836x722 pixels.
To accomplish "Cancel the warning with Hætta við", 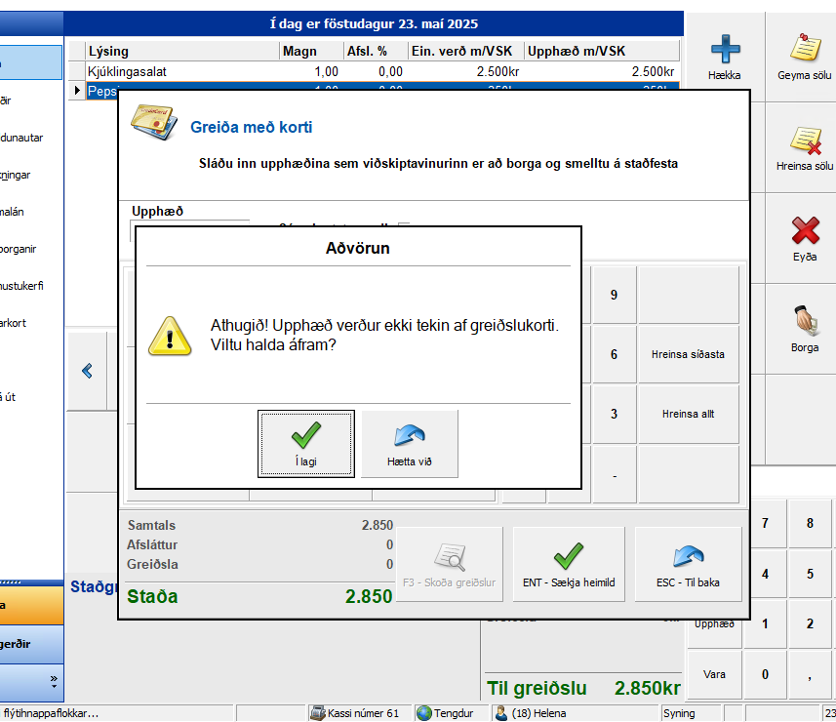I will tap(410, 444).
